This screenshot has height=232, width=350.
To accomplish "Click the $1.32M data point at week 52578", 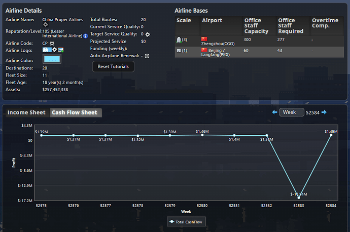I will [x=138, y=135].
